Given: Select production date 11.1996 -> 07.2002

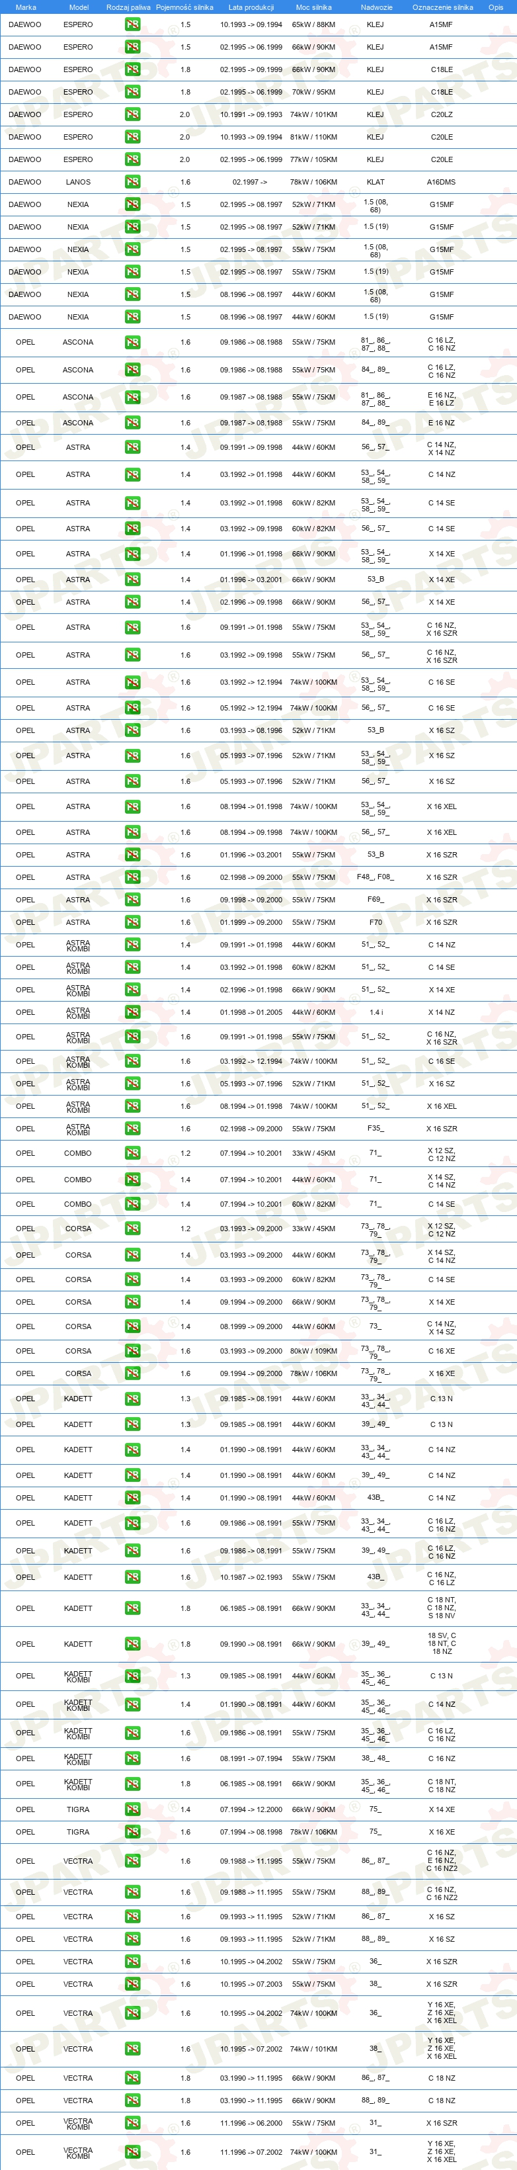Looking at the screenshot, I should (x=251, y=2151).
